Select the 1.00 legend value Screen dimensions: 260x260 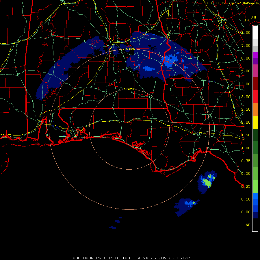[246, 148]
